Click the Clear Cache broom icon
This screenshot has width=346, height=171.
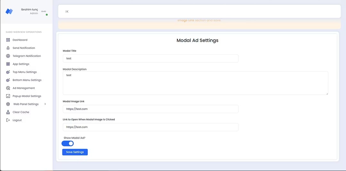(x=8, y=112)
